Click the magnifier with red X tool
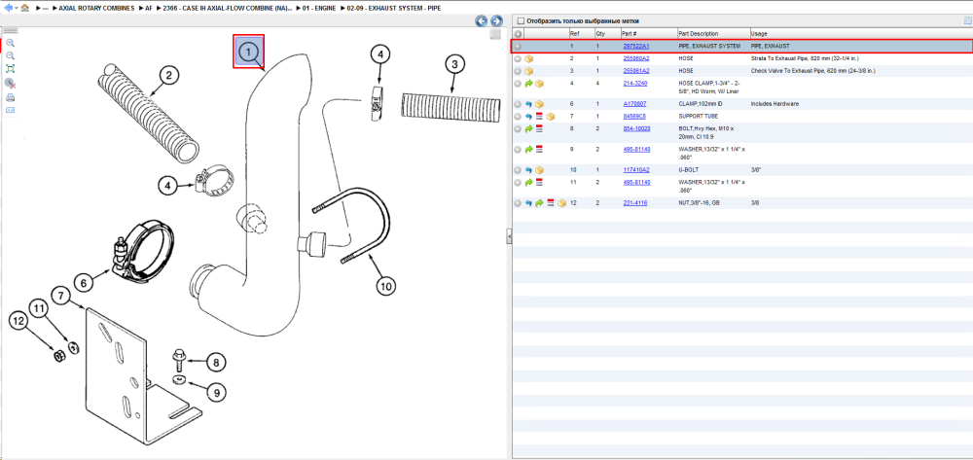Image resolution: width=973 pixels, height=460 pixels. (x=10, y=83)
